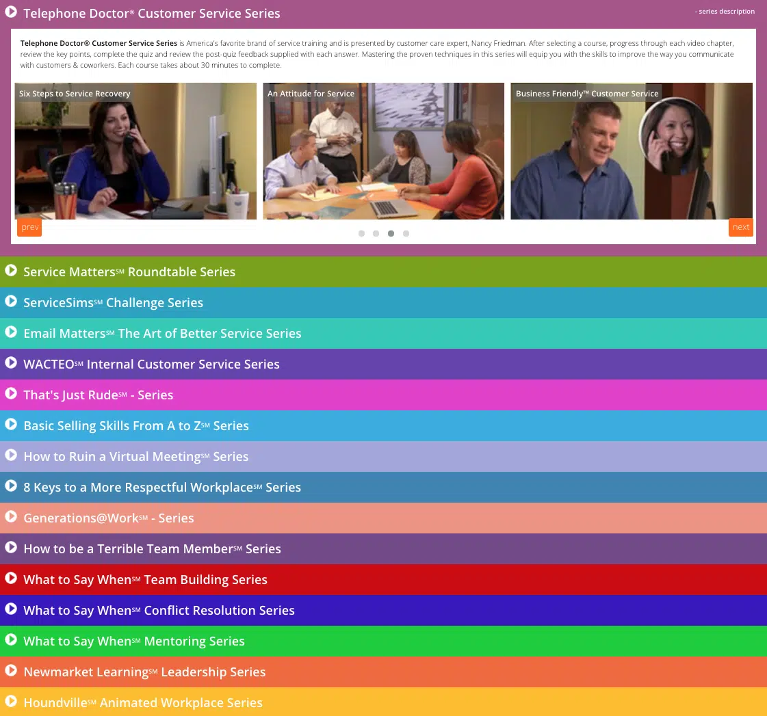Image resolution: width=767 pixels, height=716 pixels.
Task: Expand ServiceSims Challenge Series title
Action: [113, 303]
